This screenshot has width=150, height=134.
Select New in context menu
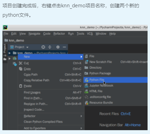click(51, 57)
